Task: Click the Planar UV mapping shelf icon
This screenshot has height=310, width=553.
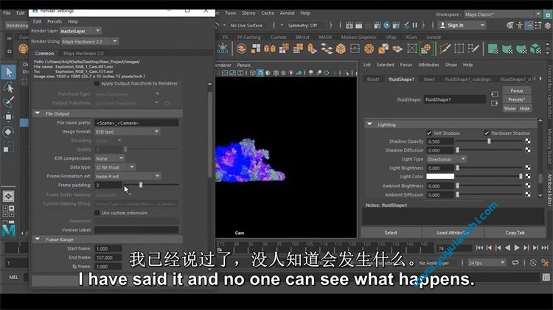Action: 493,49
